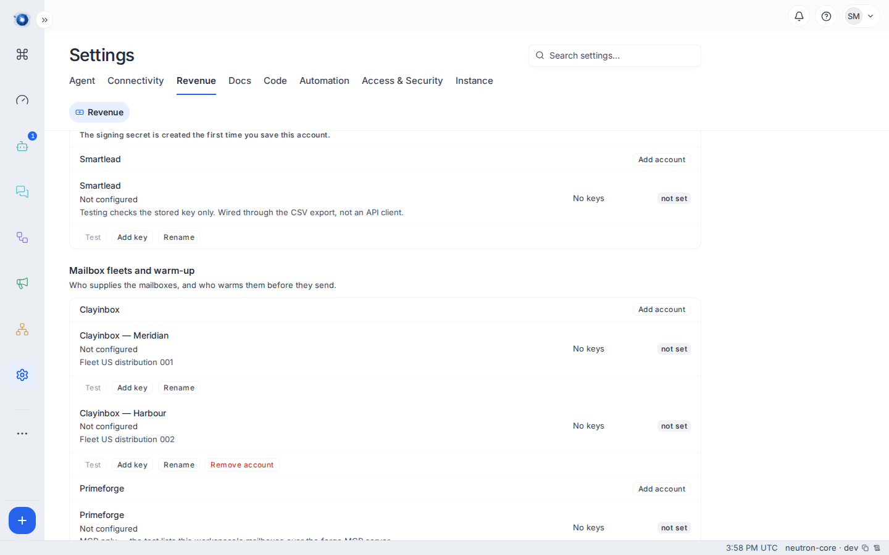
Task: Open the purple workflow icon in the sidebar
Action: [22, 237]
